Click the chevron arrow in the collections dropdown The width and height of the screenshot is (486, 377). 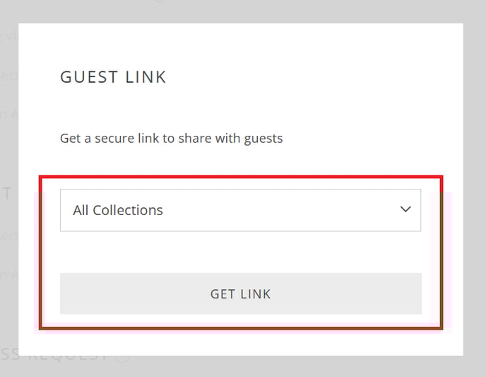tap(405, 209)
